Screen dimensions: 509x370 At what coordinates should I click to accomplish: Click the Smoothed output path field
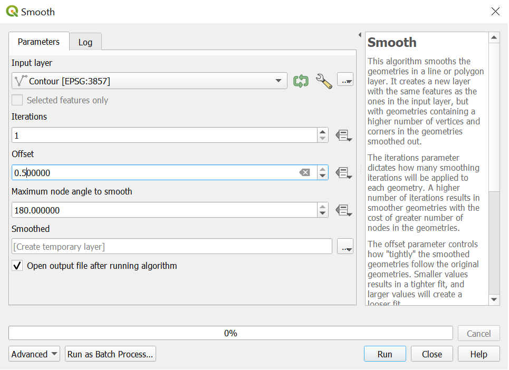coord(172,247)
